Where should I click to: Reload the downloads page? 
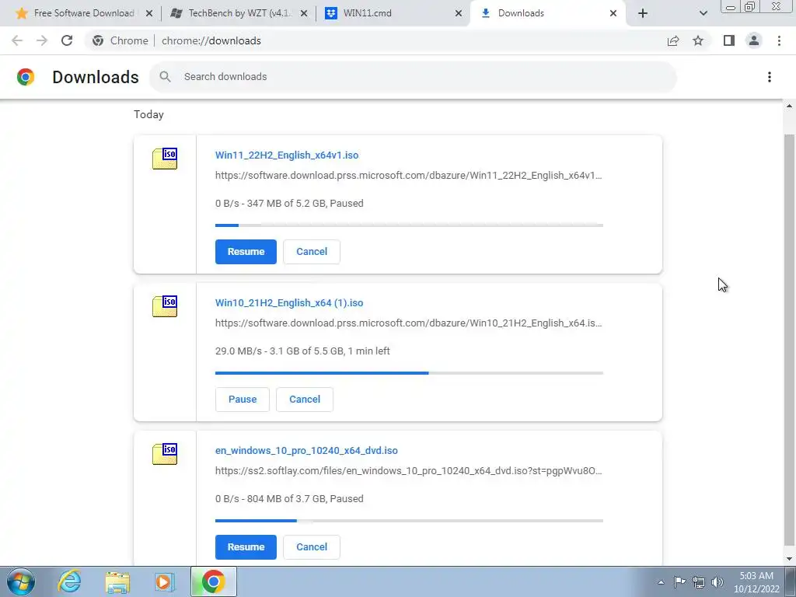(x=67, y=40)
